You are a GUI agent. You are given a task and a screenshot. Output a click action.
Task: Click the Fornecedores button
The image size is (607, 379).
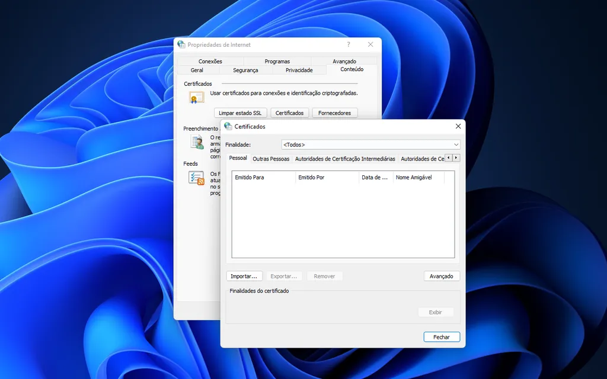point(334,113)
